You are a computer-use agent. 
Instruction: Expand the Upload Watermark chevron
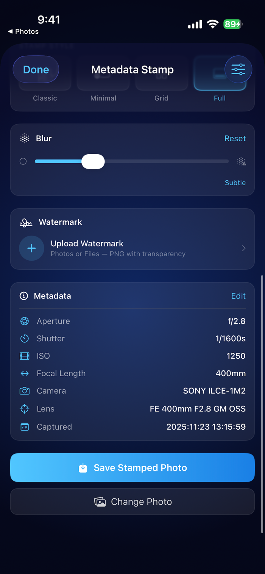tap(244, 248)
